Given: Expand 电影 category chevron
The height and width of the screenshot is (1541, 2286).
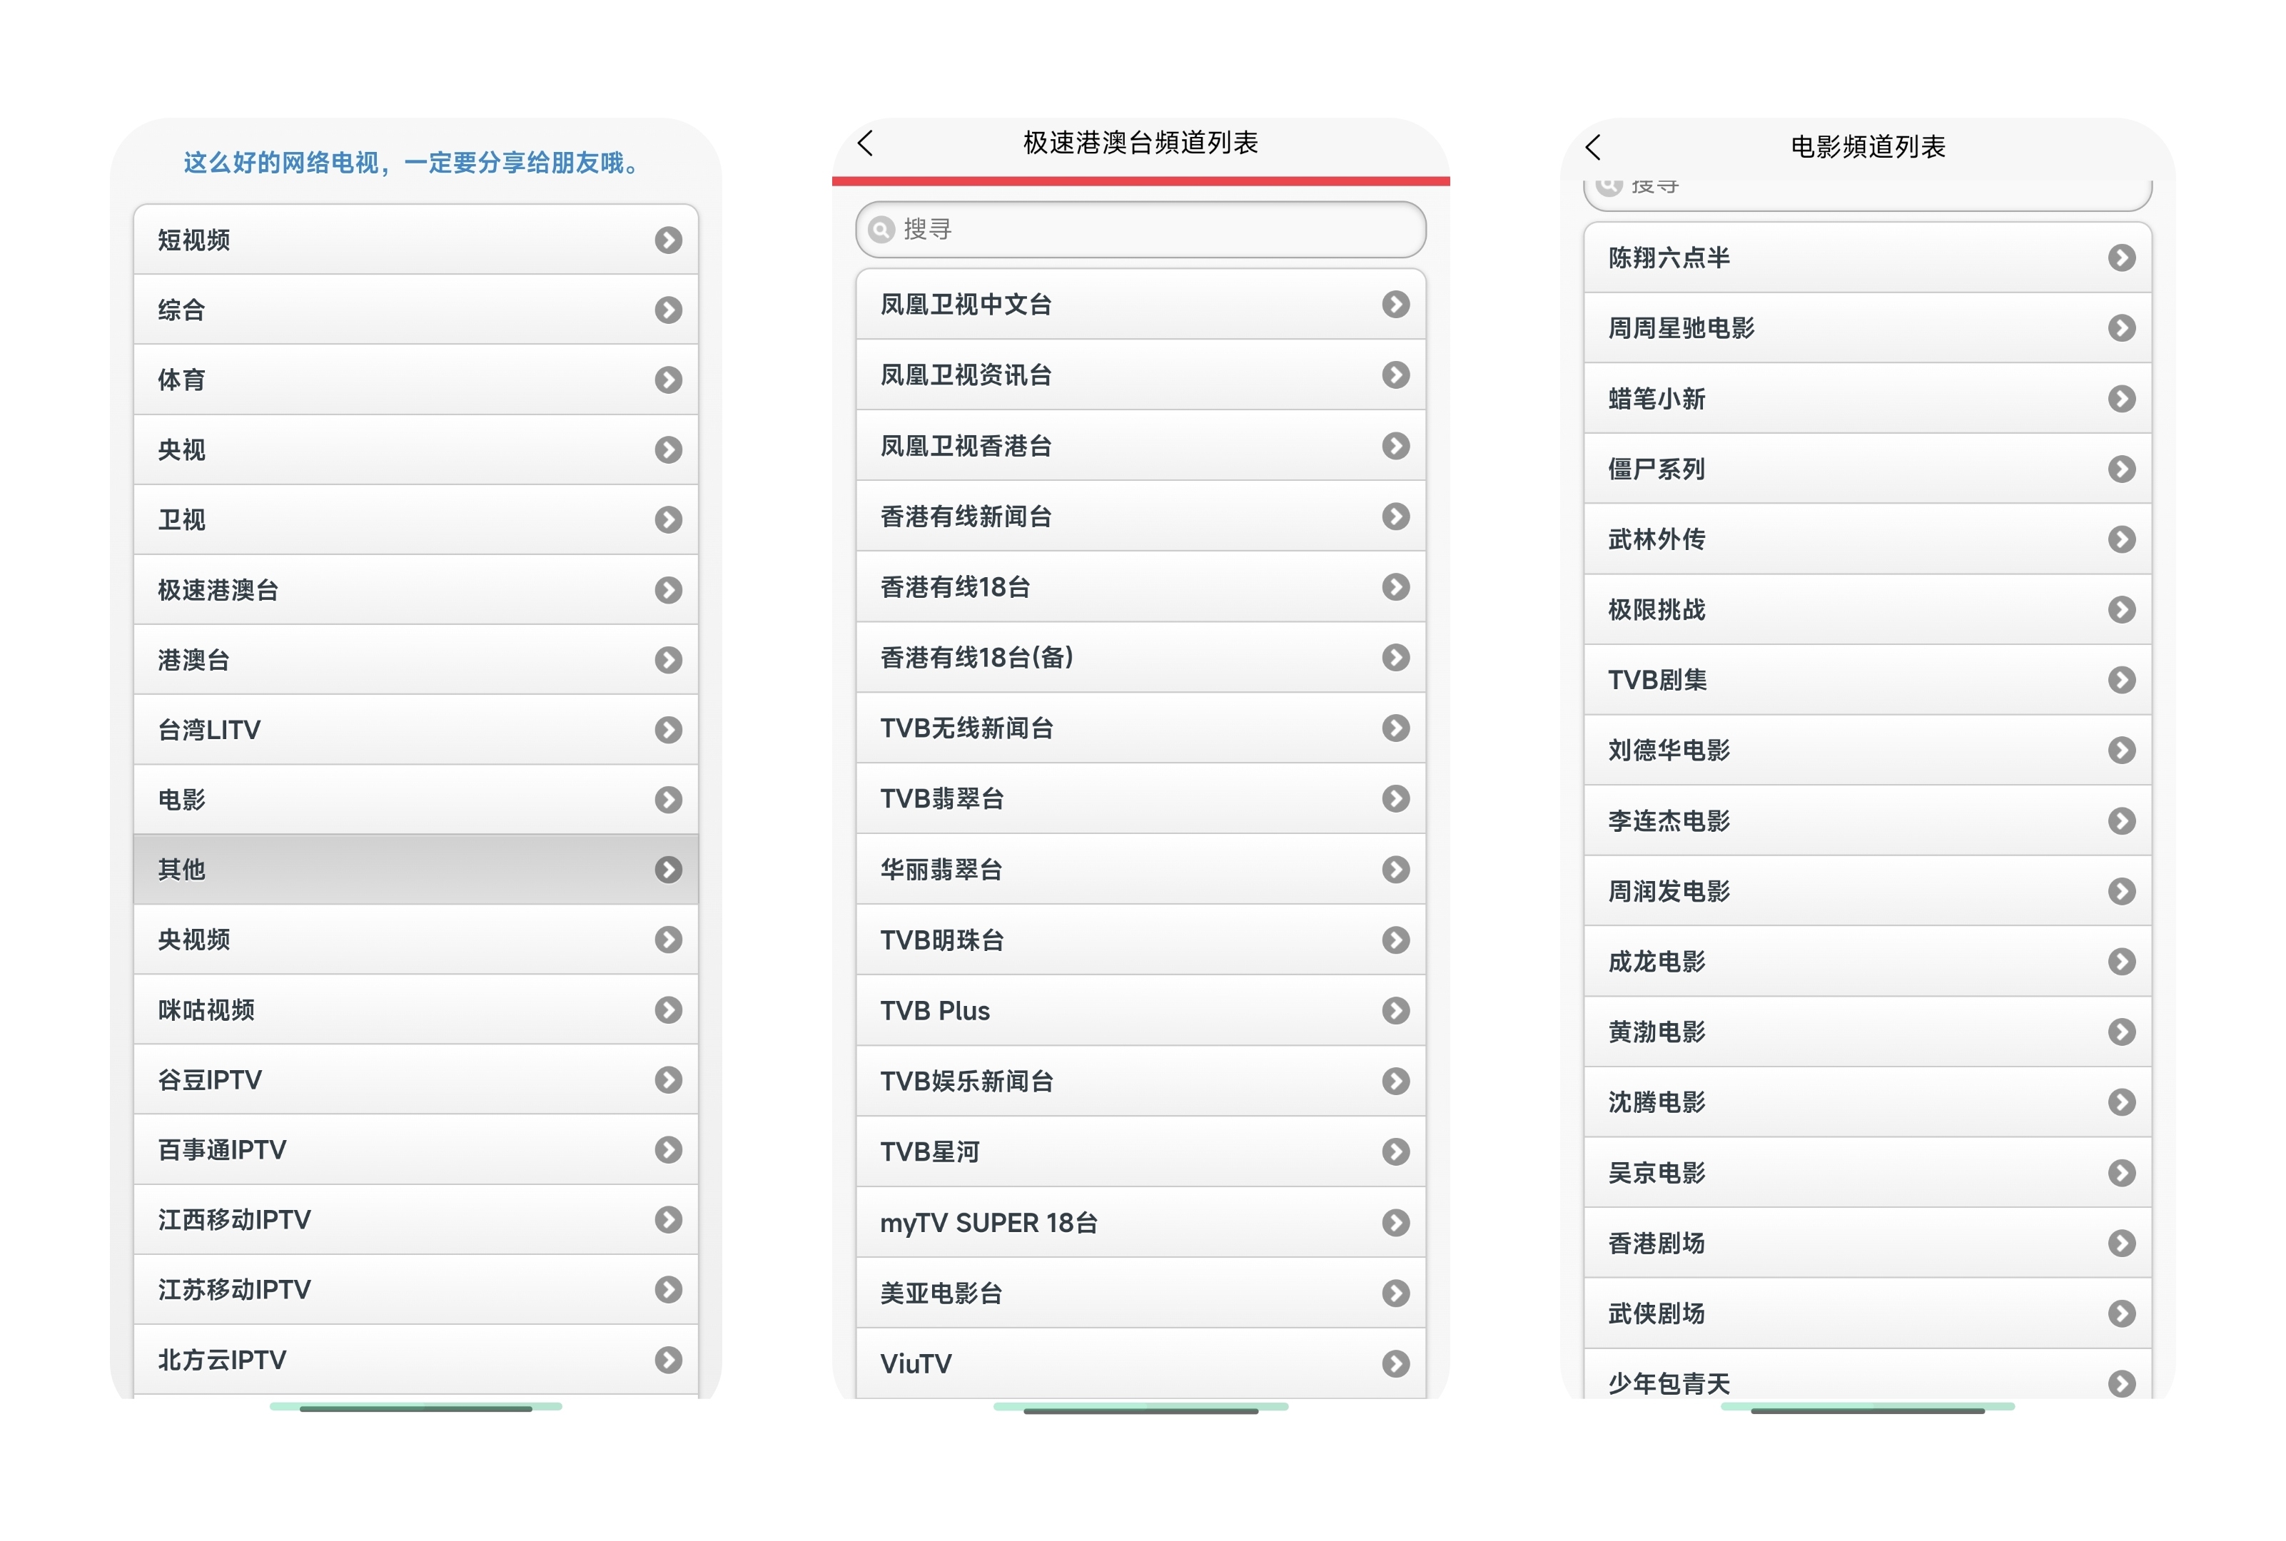Looking at the screenshot, I should click(x=667, y=799).
